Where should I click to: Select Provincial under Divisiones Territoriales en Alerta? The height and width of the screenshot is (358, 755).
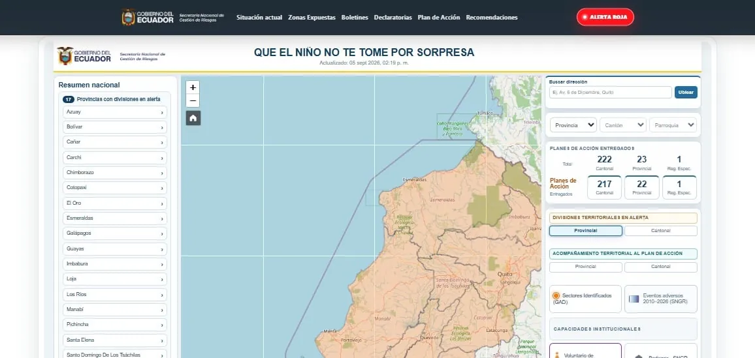click(585, 231)
